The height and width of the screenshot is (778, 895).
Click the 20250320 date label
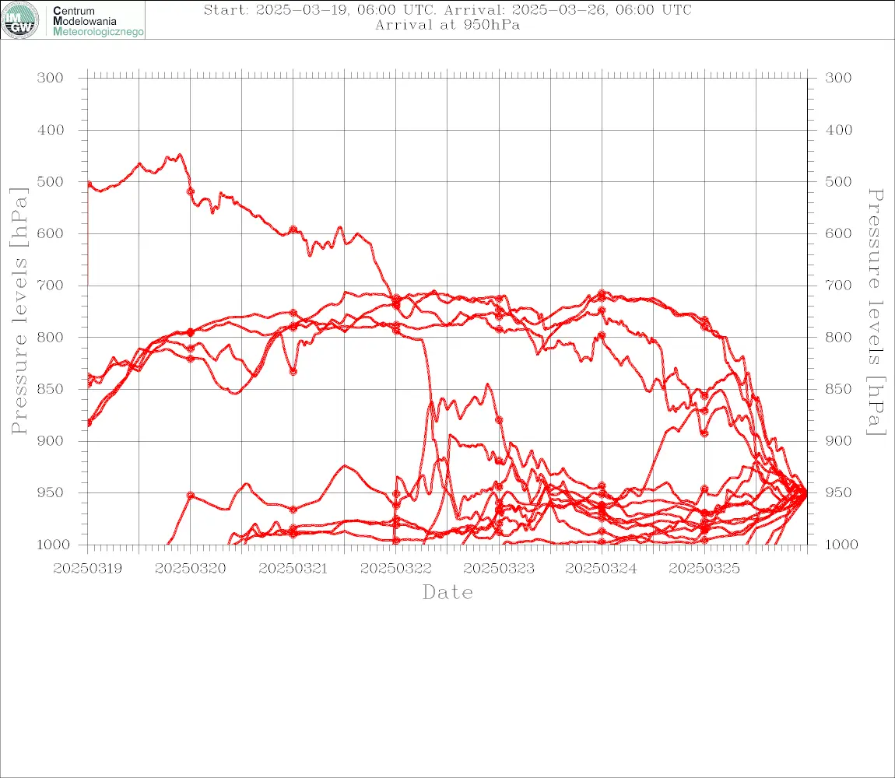[191, 569]
